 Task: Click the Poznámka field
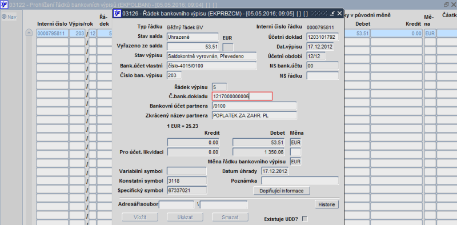point(300,180)
